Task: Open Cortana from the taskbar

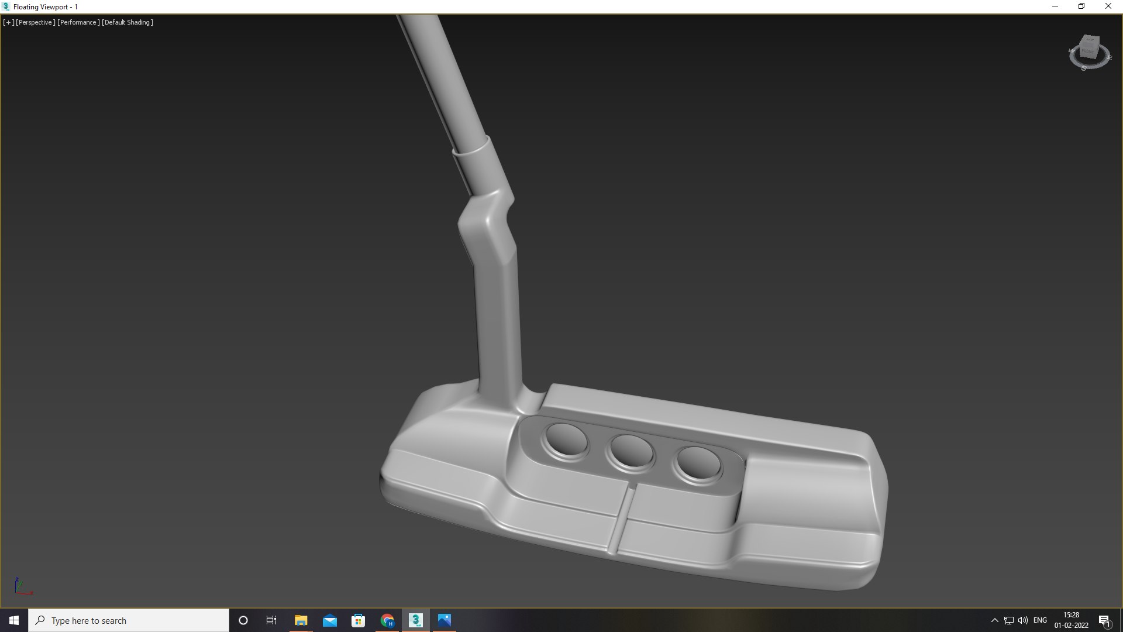Action: click(243, 620)
